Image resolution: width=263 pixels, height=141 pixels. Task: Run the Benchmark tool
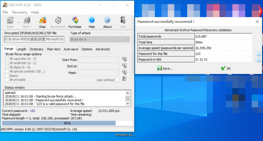[58, 22]
